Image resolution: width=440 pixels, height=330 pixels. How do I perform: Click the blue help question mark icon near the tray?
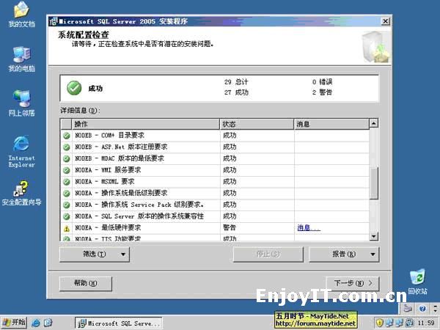[x=422, y=309]
